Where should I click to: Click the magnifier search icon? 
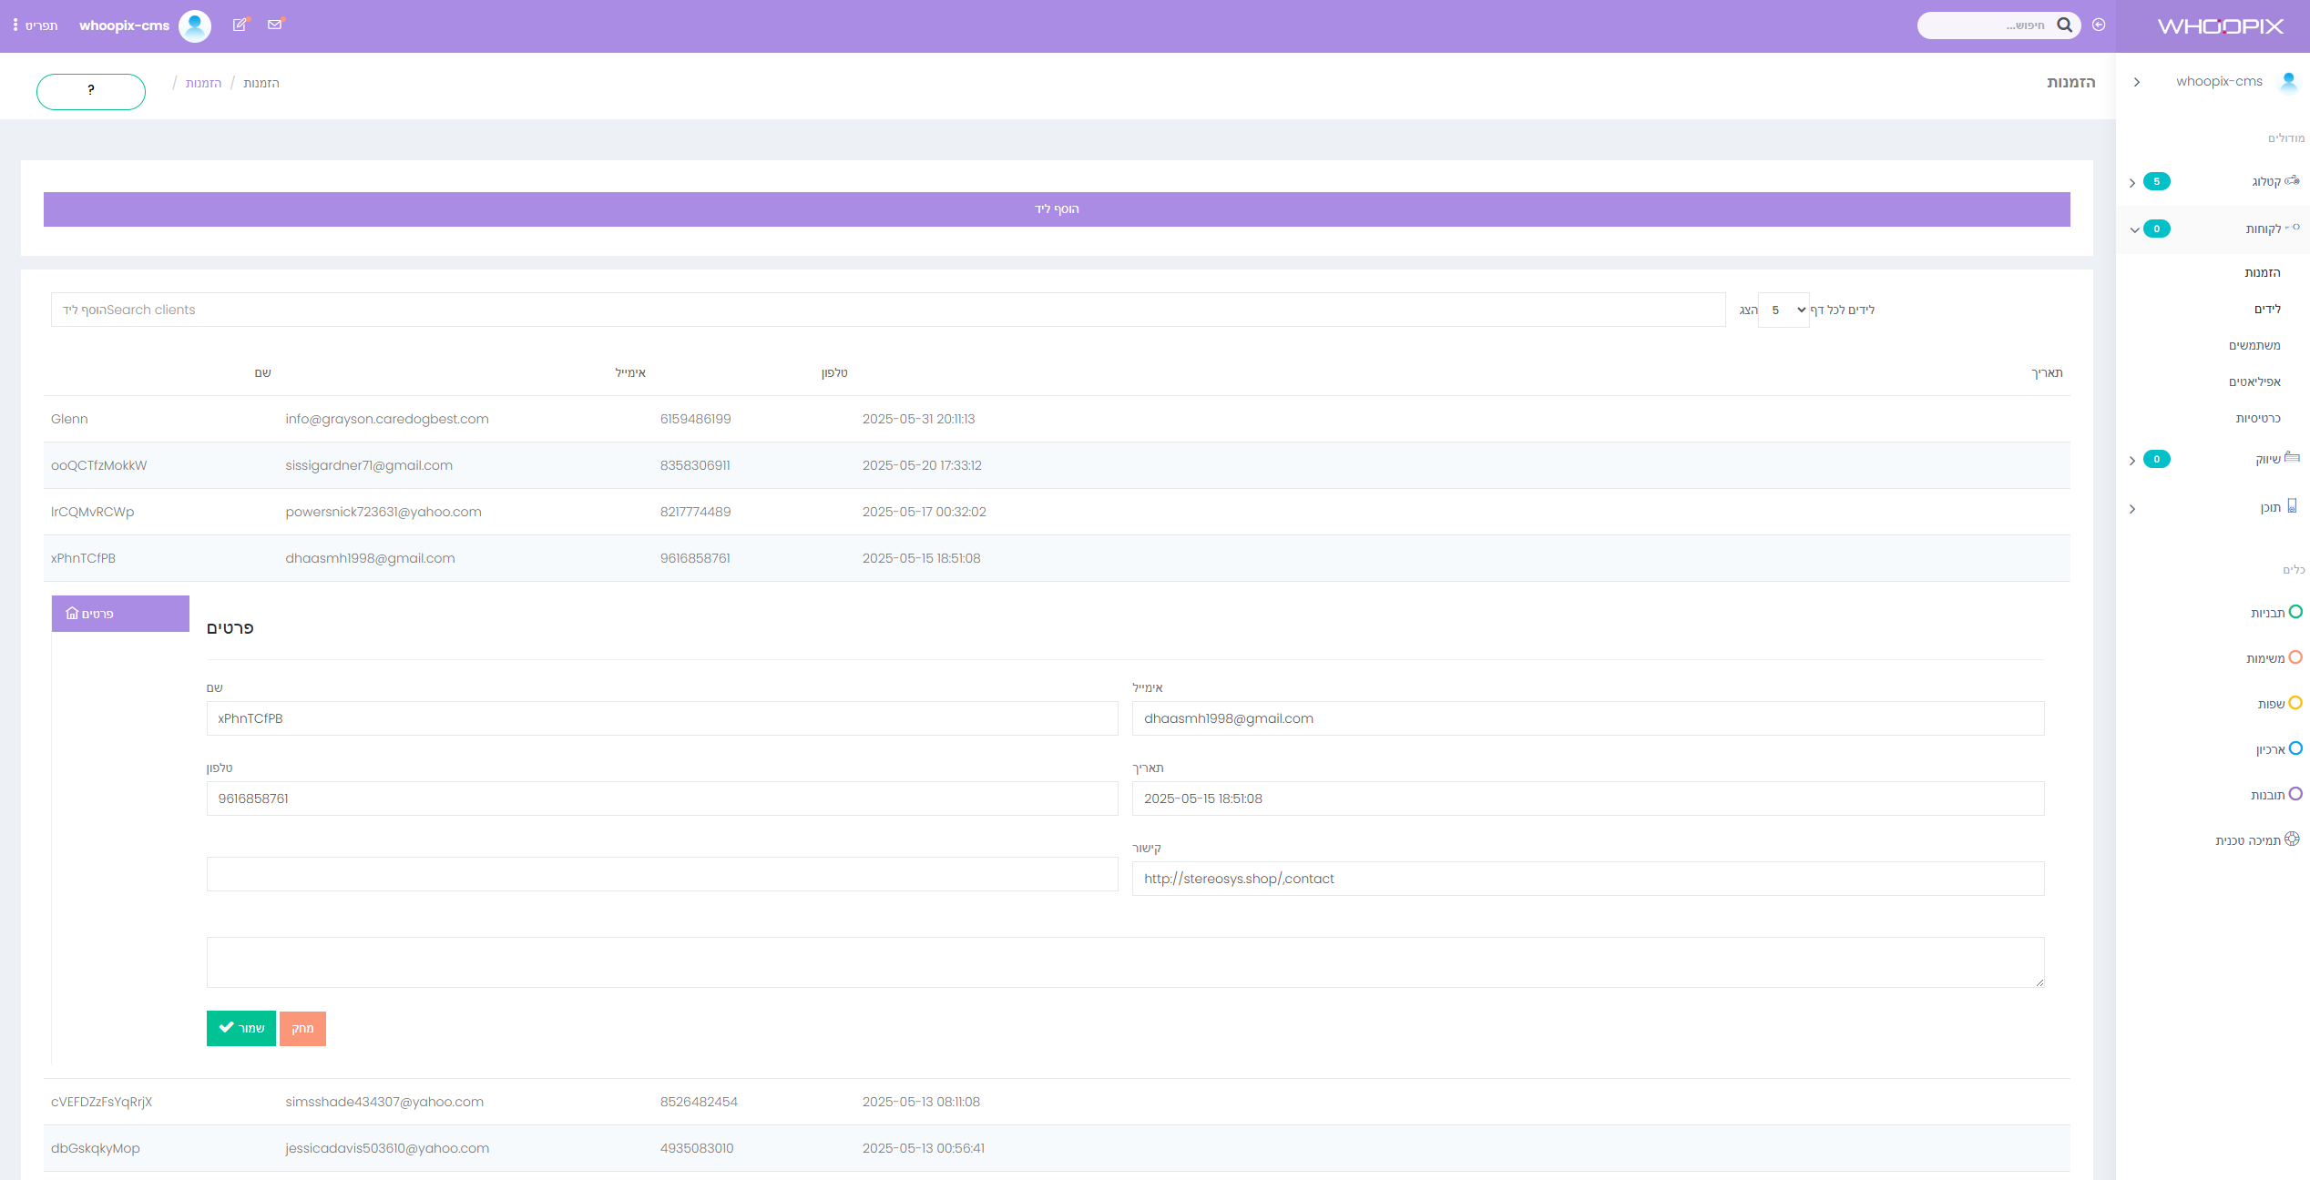[2064, 25]
